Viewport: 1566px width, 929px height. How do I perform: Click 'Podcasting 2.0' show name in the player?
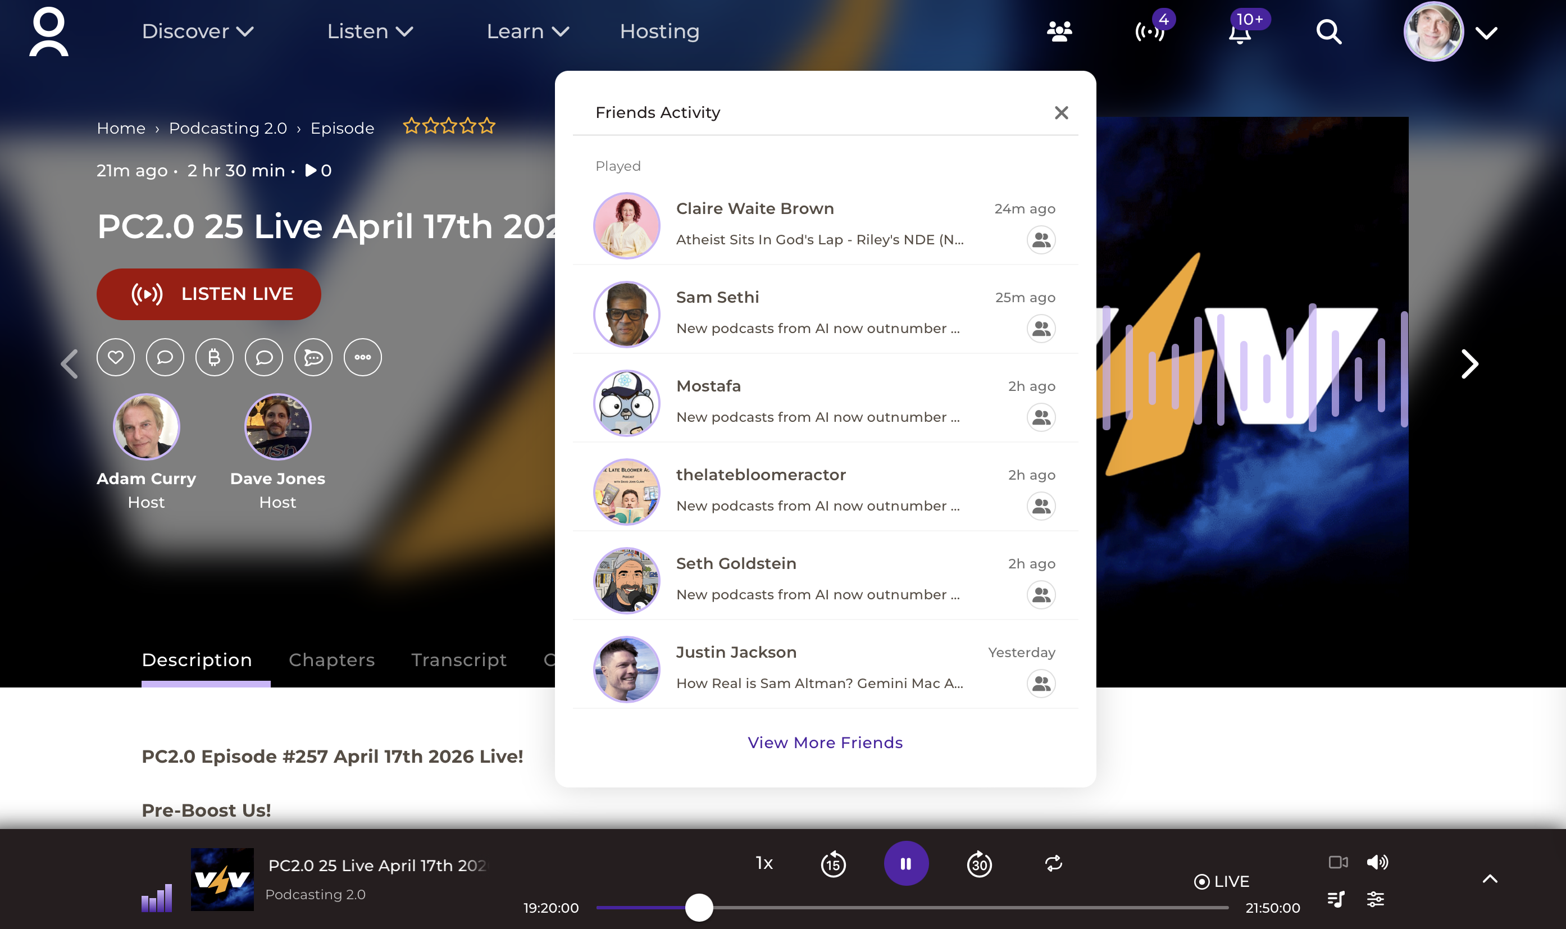316,895
